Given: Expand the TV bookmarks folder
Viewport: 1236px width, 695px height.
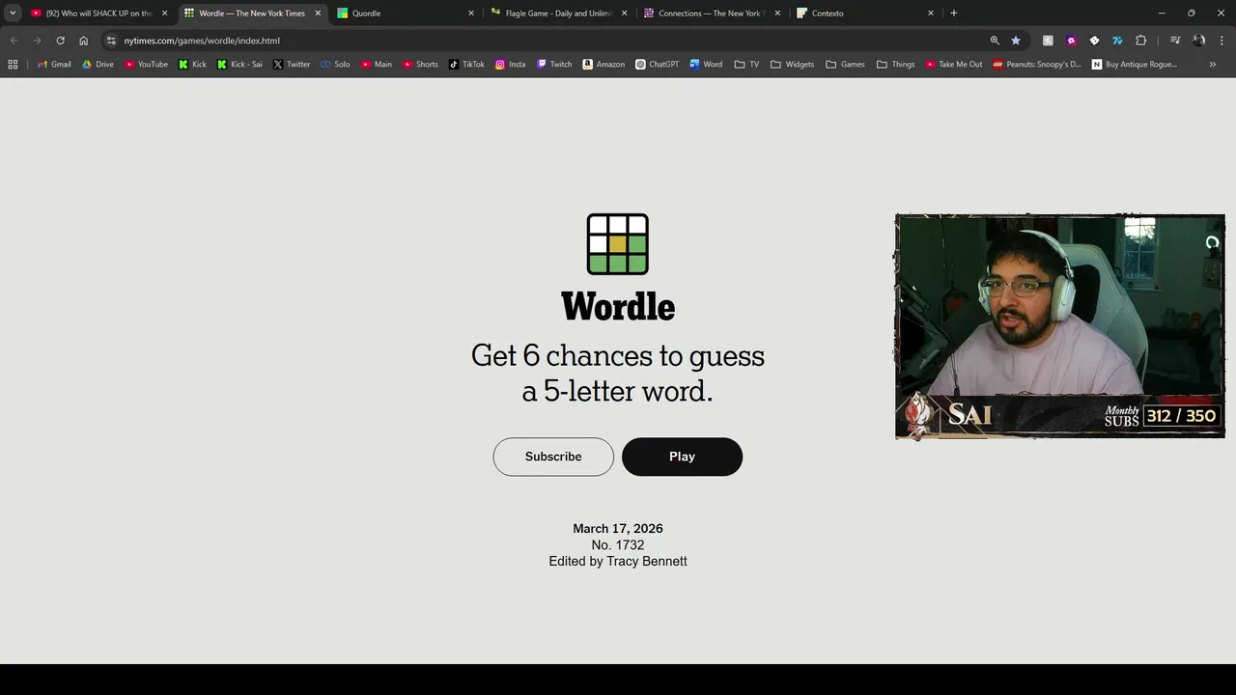Looking at the screenshot, I should pos(746,65).
